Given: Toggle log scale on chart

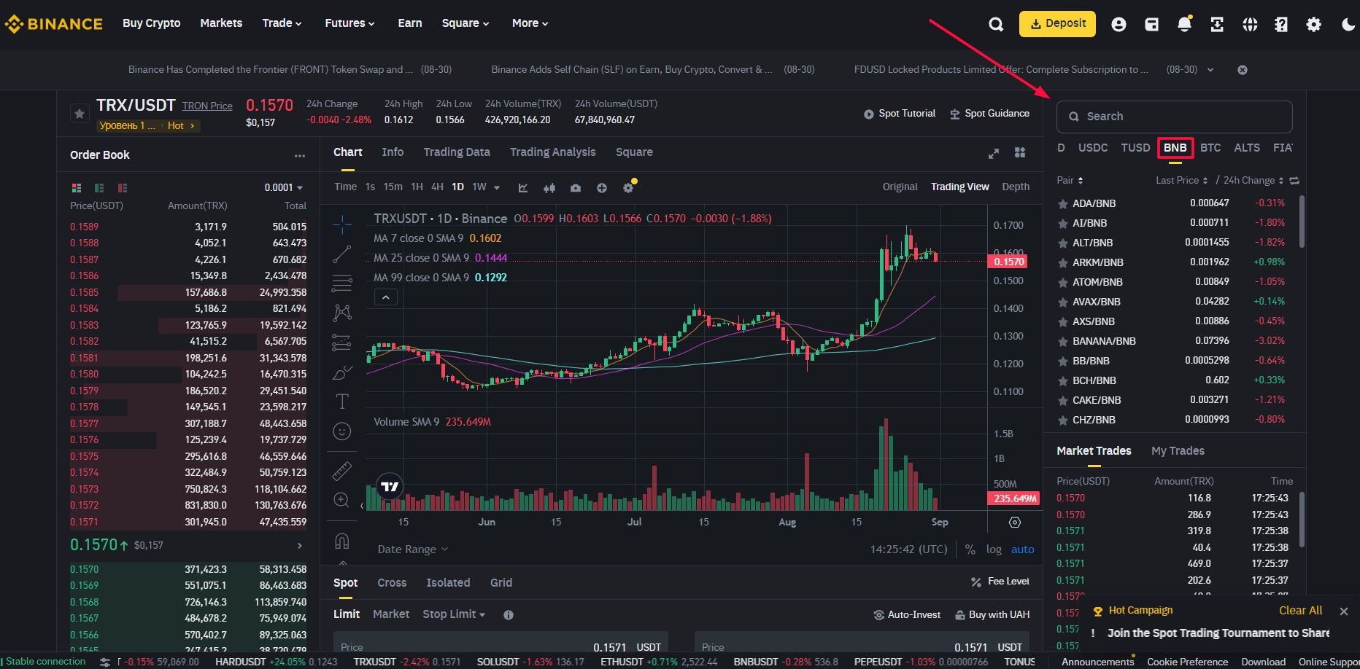Looking at the screenshot, I should (x=994, y=549).
